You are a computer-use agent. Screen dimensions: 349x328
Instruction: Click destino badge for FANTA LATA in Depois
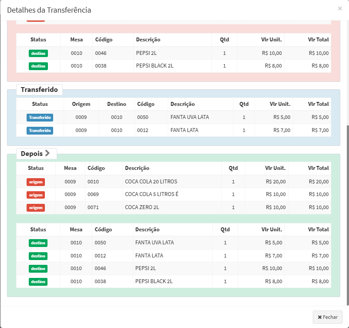(38, 256)
